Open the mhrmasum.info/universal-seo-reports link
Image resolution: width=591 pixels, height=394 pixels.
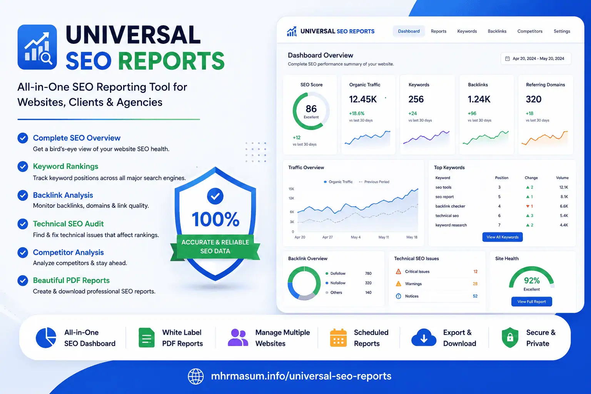point(301,376)
